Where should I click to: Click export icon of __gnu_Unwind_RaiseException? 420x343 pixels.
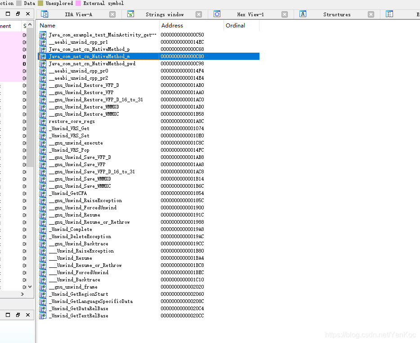43,201
